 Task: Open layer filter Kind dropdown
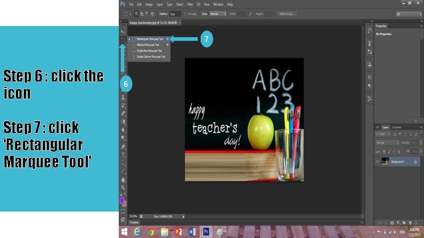[x=382, y=134]
